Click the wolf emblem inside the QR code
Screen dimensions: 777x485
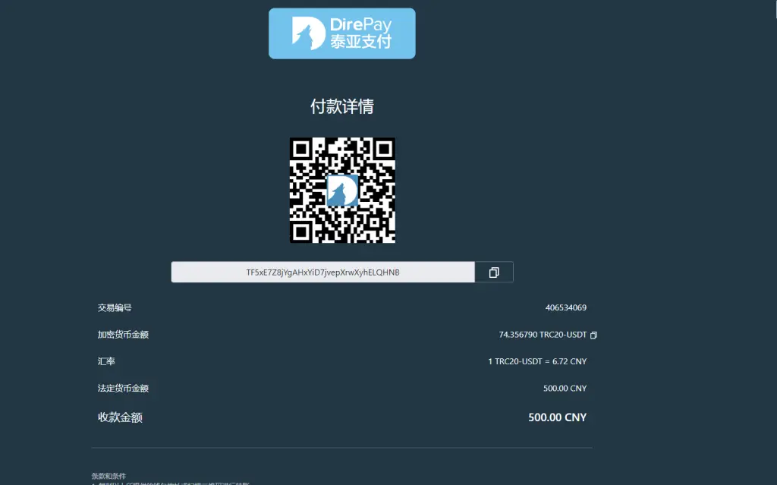click(342, 191)
